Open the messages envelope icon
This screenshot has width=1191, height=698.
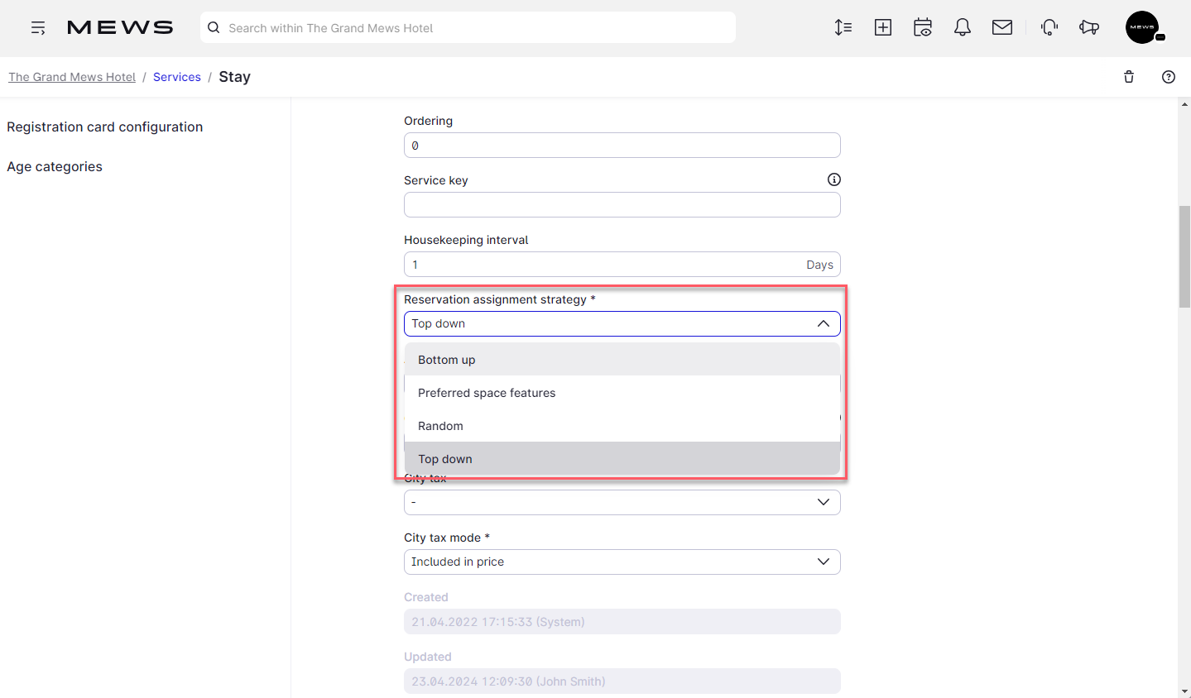coord(1001,27)
